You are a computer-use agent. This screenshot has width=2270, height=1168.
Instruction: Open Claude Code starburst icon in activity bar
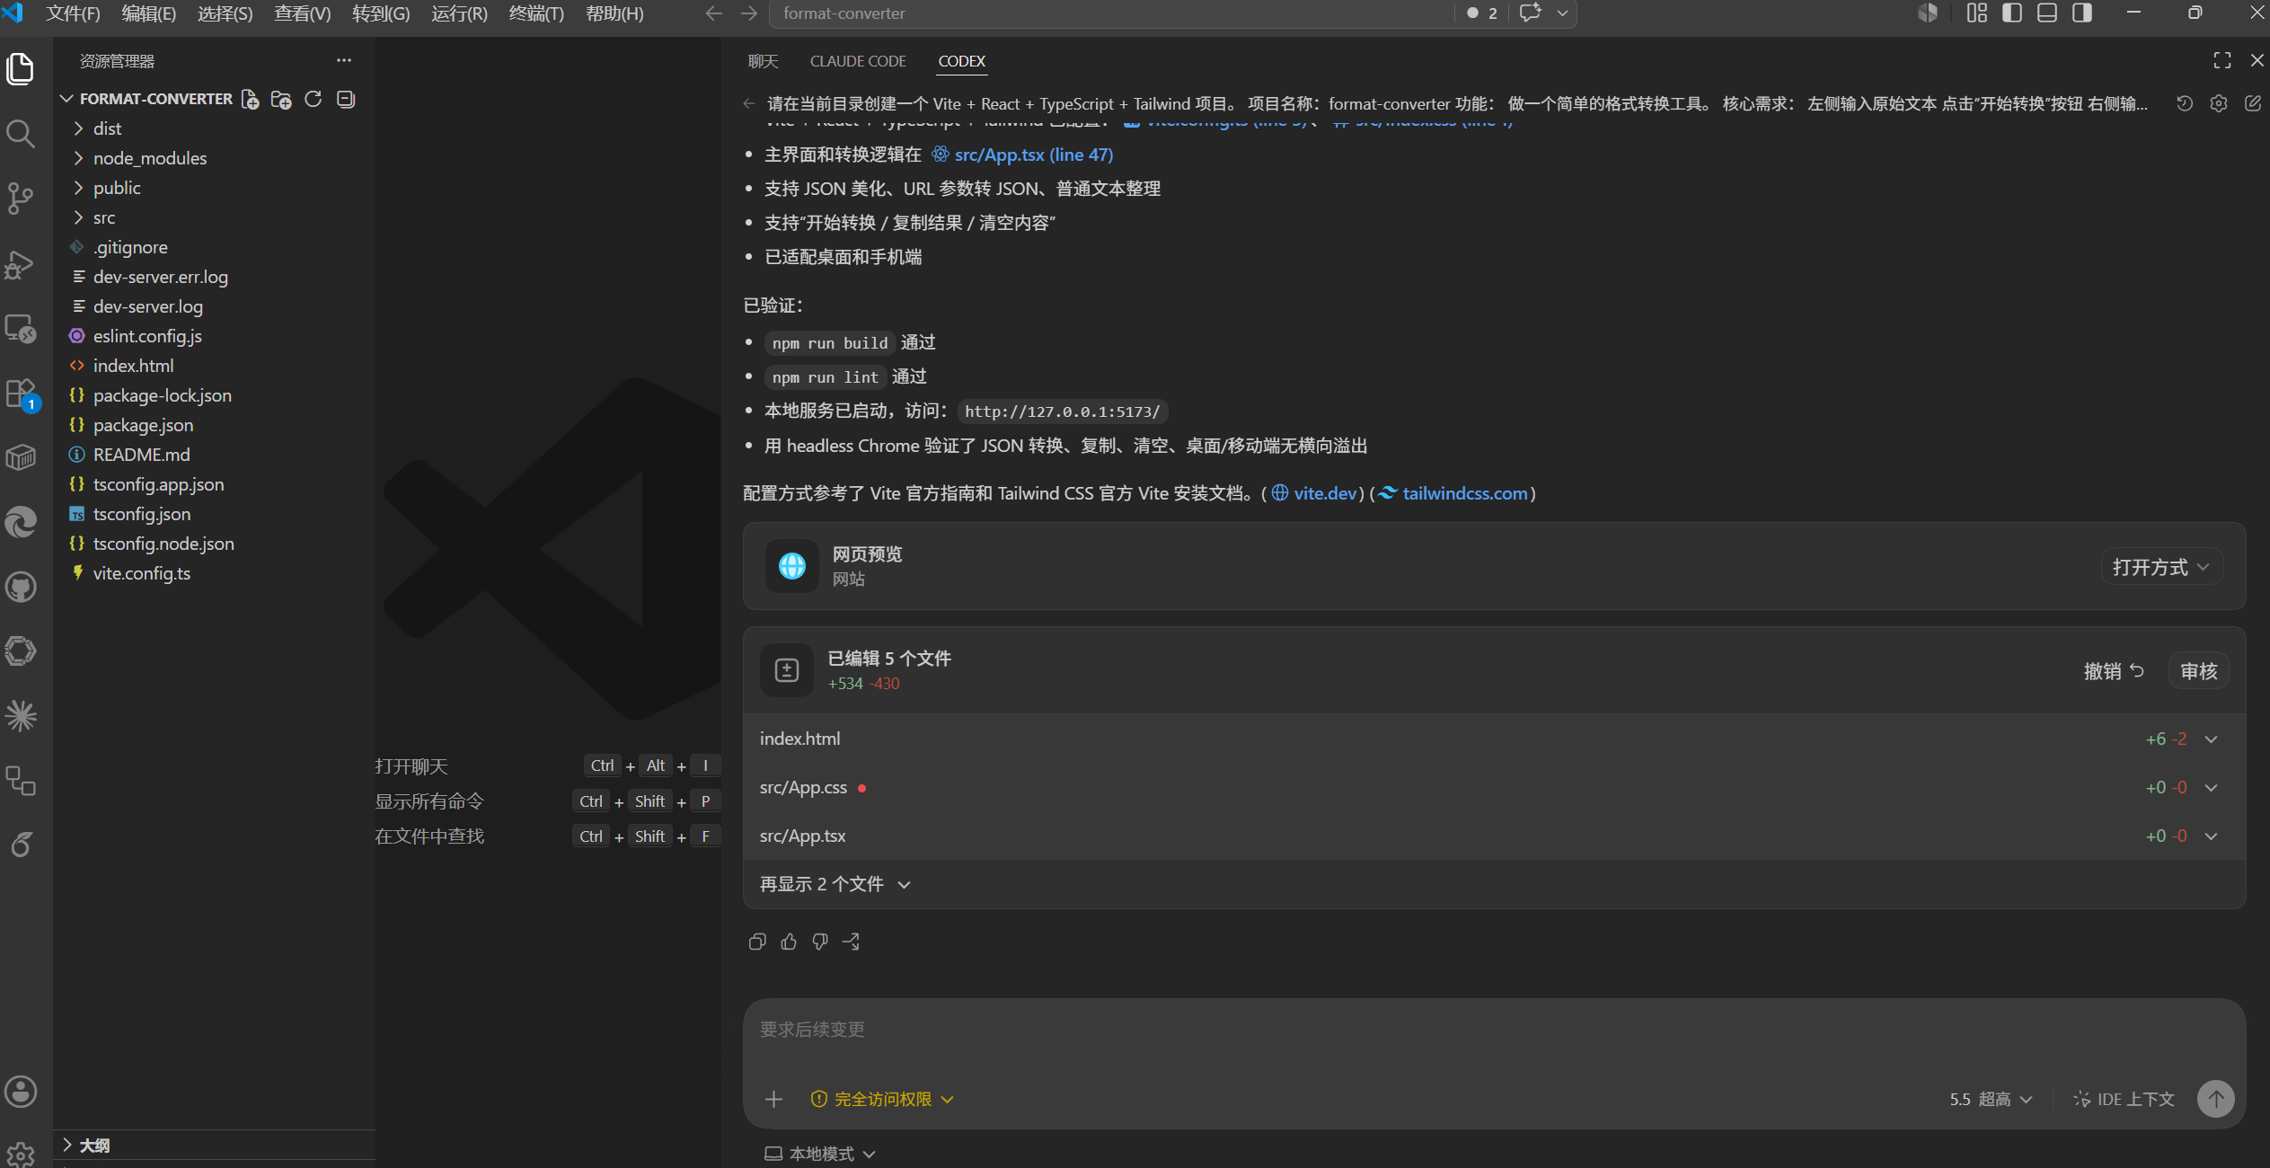point(21,716)
